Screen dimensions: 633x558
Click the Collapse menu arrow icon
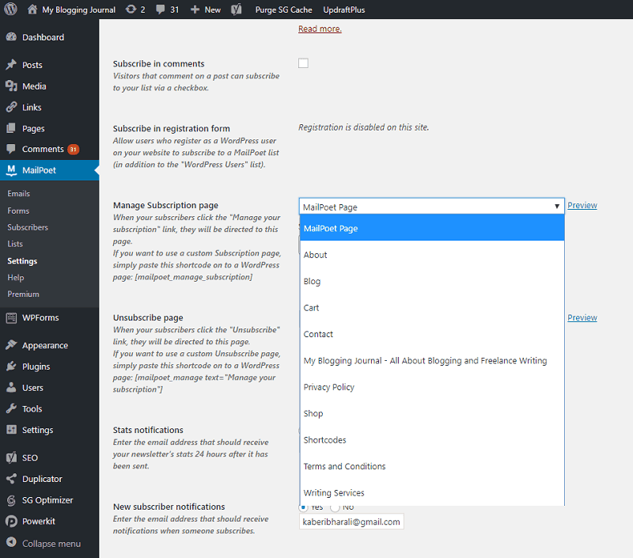click(x=11, y=542)
